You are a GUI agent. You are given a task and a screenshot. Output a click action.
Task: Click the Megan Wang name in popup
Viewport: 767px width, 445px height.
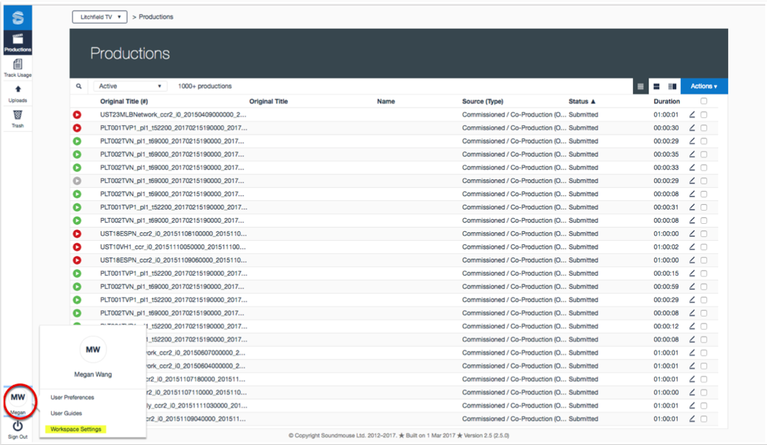(93, 375)
